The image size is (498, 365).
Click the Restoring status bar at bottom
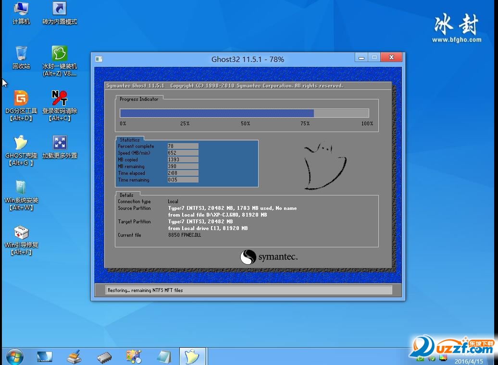pyautogui.click(x=249, y=290)
